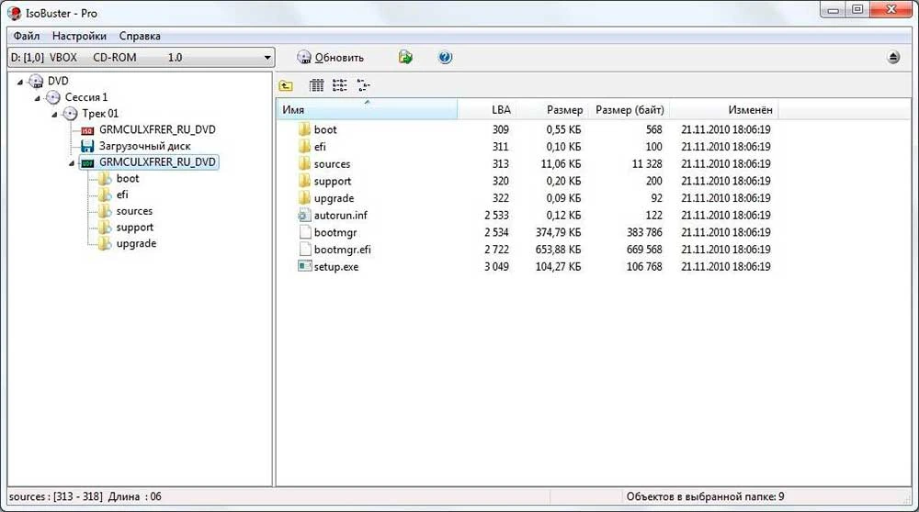Select the bootmgr.efi file

(x=342, y=250)
